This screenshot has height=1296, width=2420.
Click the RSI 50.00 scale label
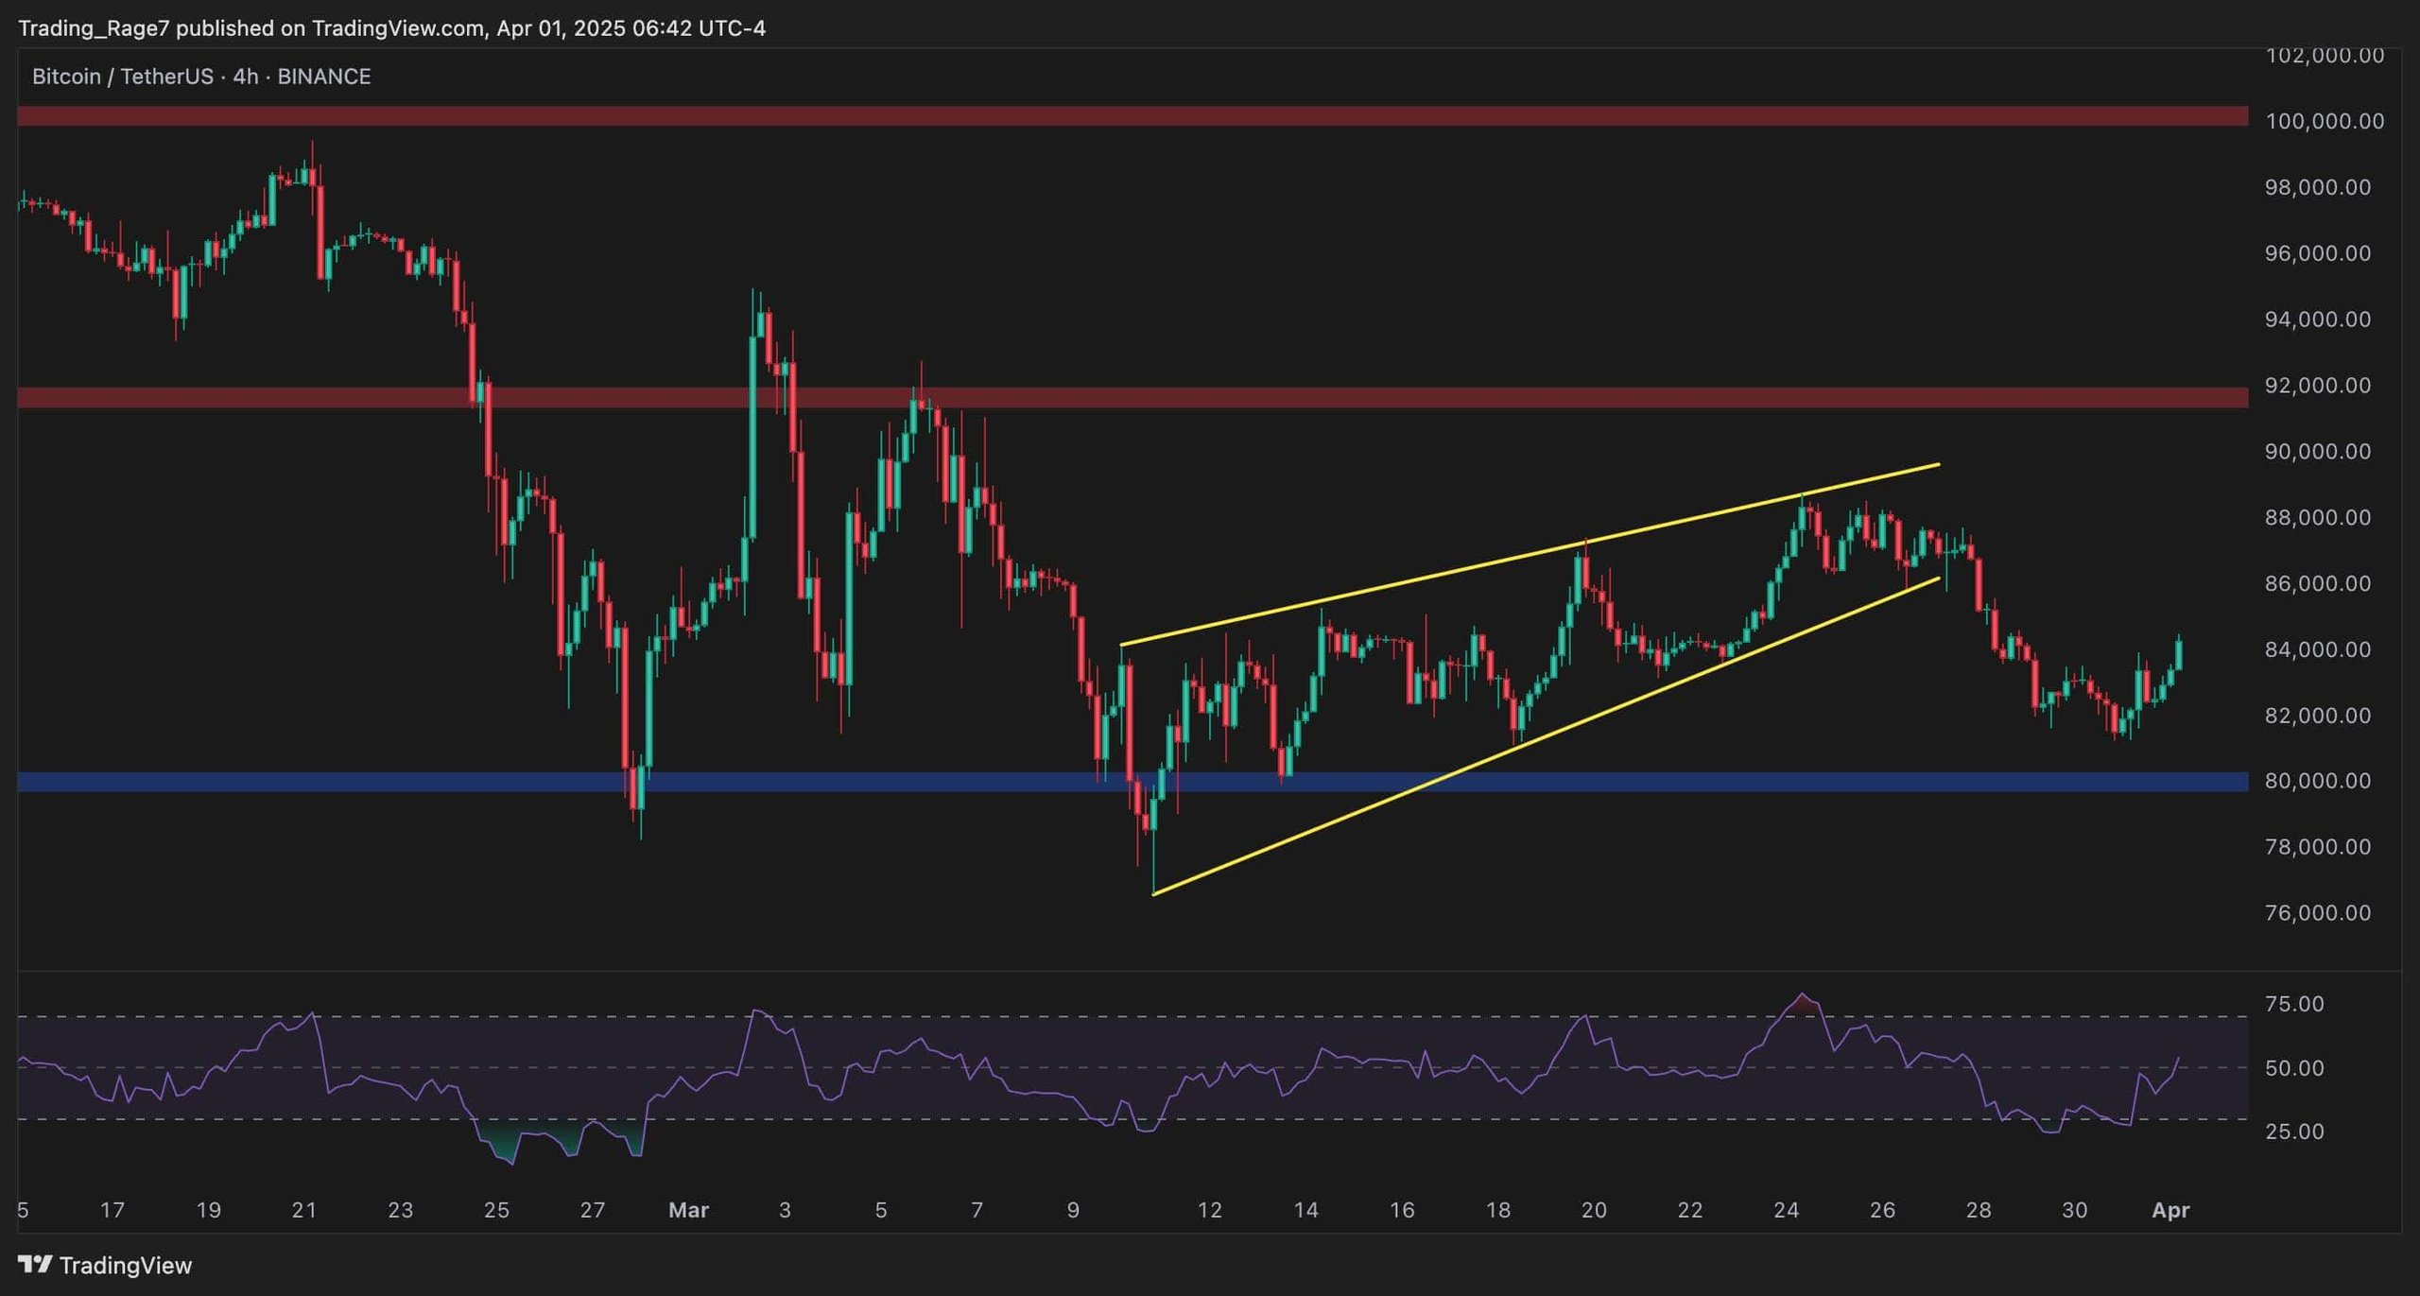coord(2294,1068)
